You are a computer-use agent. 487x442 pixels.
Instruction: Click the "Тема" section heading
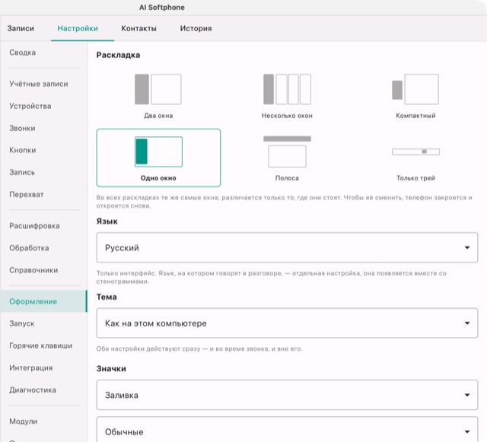coord(107,297)
